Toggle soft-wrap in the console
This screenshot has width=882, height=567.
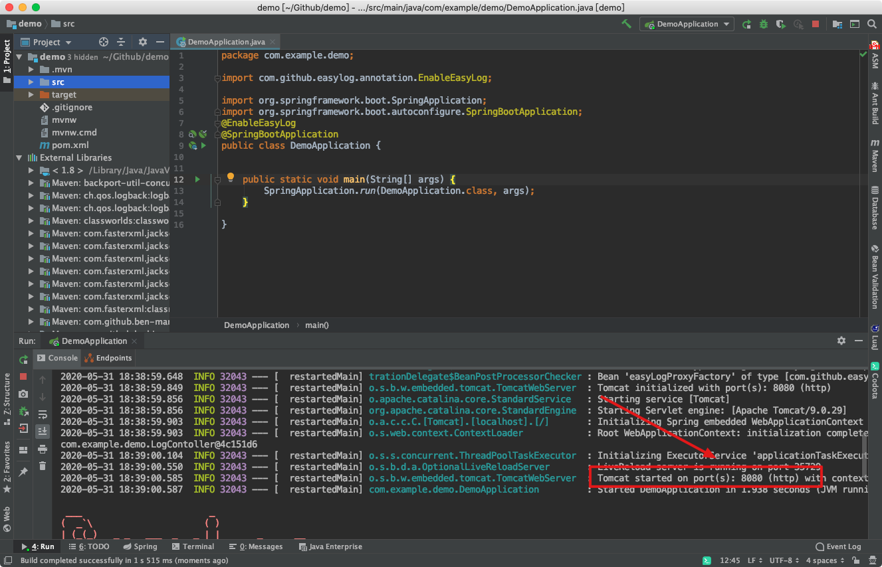[x=43, y=414]
